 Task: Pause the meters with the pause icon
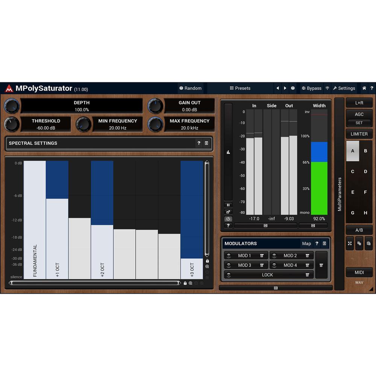[x=228, y=205]
